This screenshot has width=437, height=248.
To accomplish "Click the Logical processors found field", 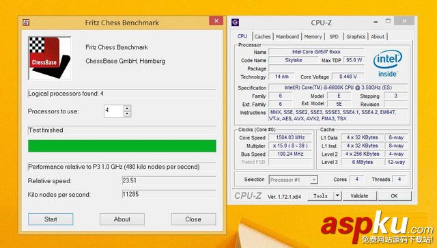I will 122,94.
